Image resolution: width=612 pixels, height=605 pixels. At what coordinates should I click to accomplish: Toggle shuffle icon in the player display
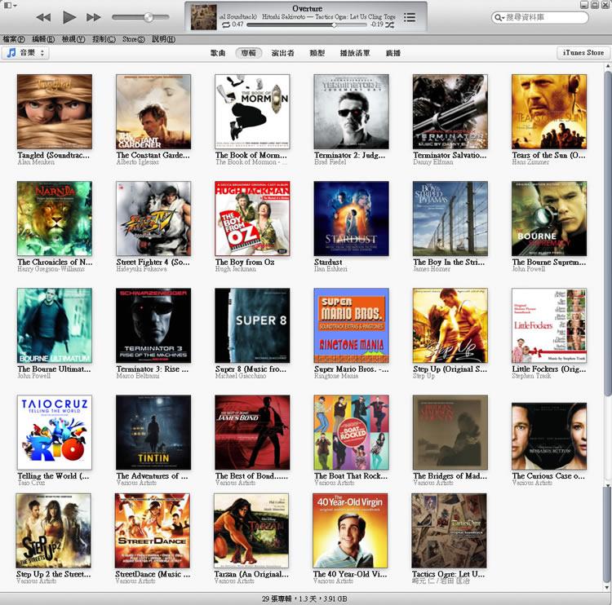tap(390, 24)
